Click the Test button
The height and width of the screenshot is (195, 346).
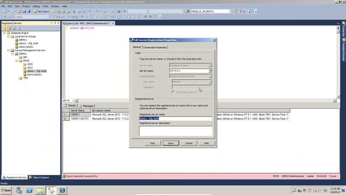152,143
